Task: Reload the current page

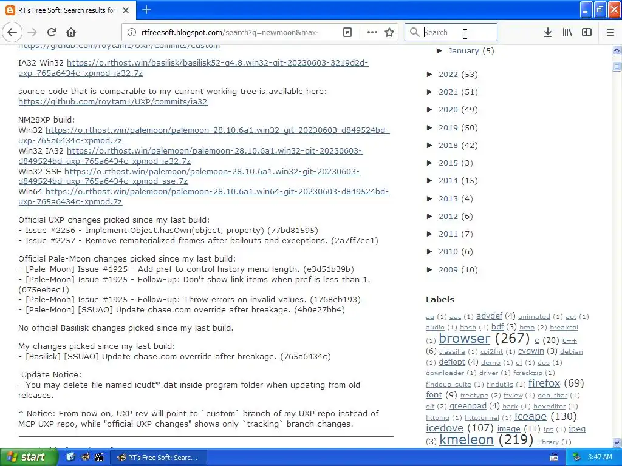Action: pos(52,32)
